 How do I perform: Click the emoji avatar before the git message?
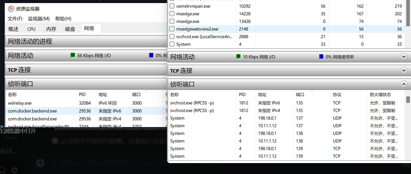pos(55,141)
